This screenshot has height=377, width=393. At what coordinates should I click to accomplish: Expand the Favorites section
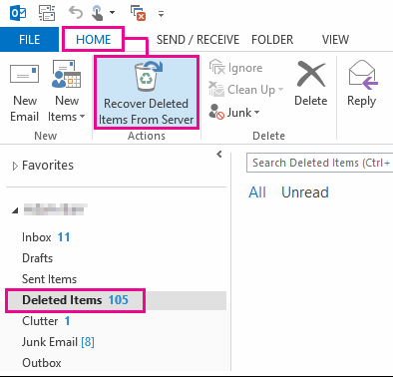pyautogui.click(x=15, y=166)
